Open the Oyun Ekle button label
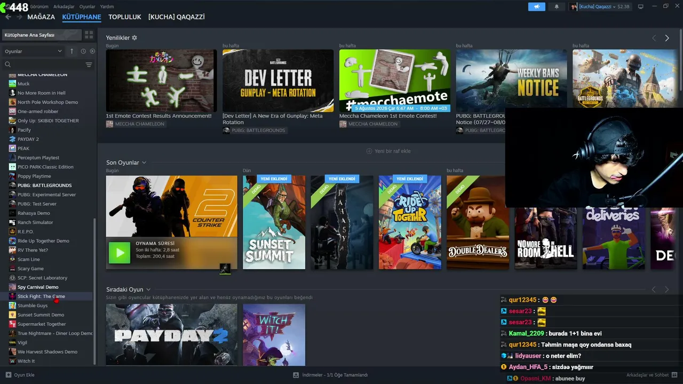Screen dimensions: 683x384 point(24,375)
